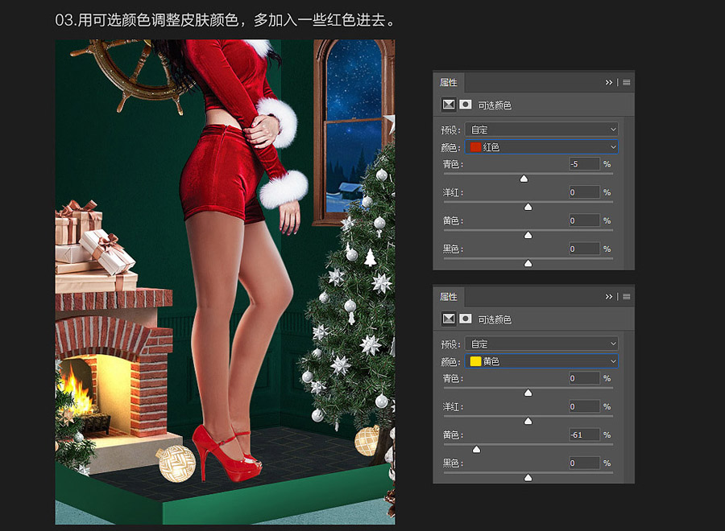Image resolution: width=725 pixels, height=531 pixels.
Task: Select the 属性 tab in the lower panel
Action: [x=449, y=296]
